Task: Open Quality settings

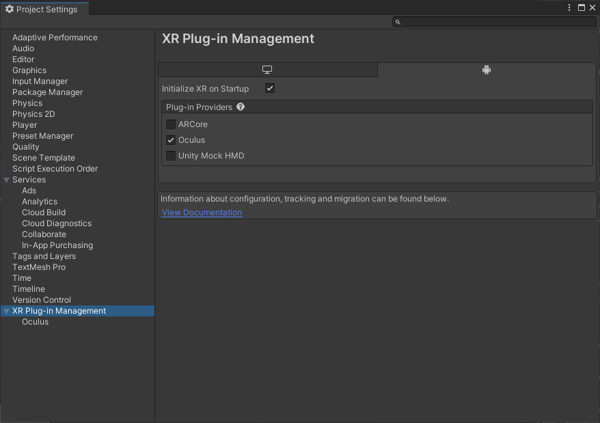Action: (x=26, y=147)
